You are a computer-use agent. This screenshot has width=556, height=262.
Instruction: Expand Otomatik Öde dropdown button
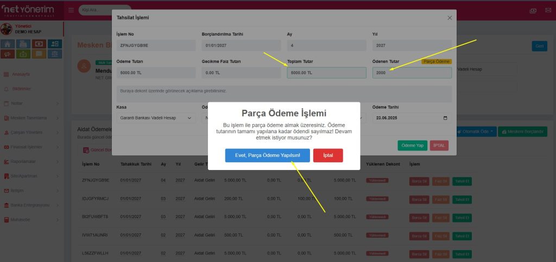click(x=476, y=132)
